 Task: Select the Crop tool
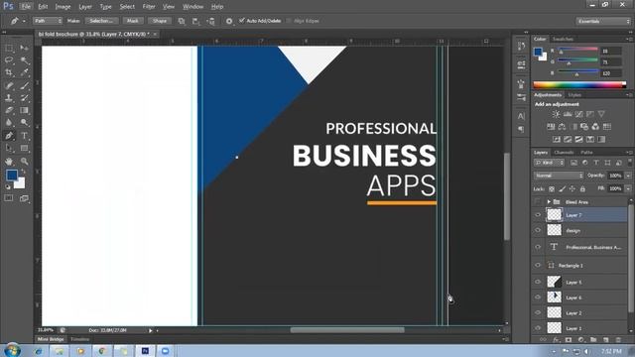pos(9,72)
